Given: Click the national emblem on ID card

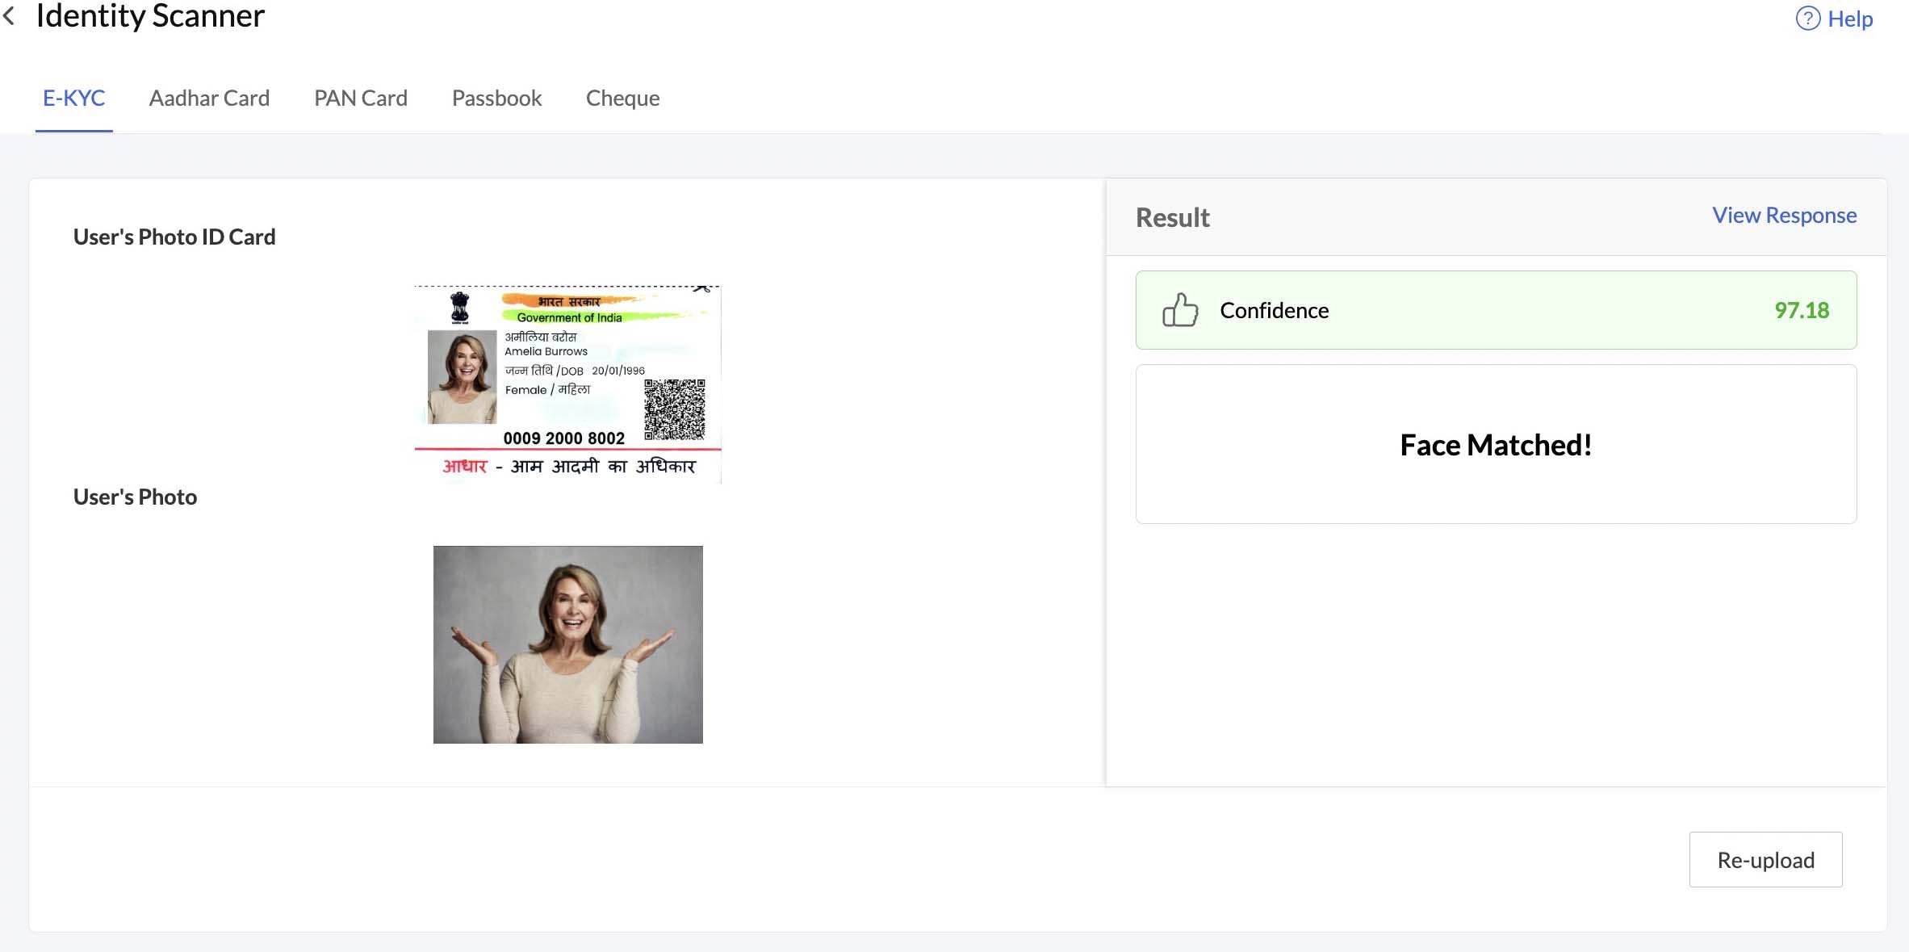Looking at the screenshot, I should pos(459,308).
